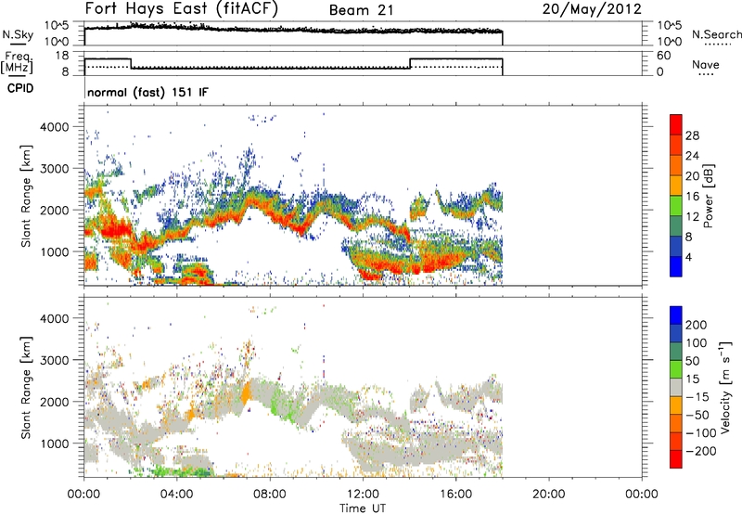
Task: Pick the red bottom segment of the Velocity colorbar
Action: pyautogui.click(x=676, y=459)
